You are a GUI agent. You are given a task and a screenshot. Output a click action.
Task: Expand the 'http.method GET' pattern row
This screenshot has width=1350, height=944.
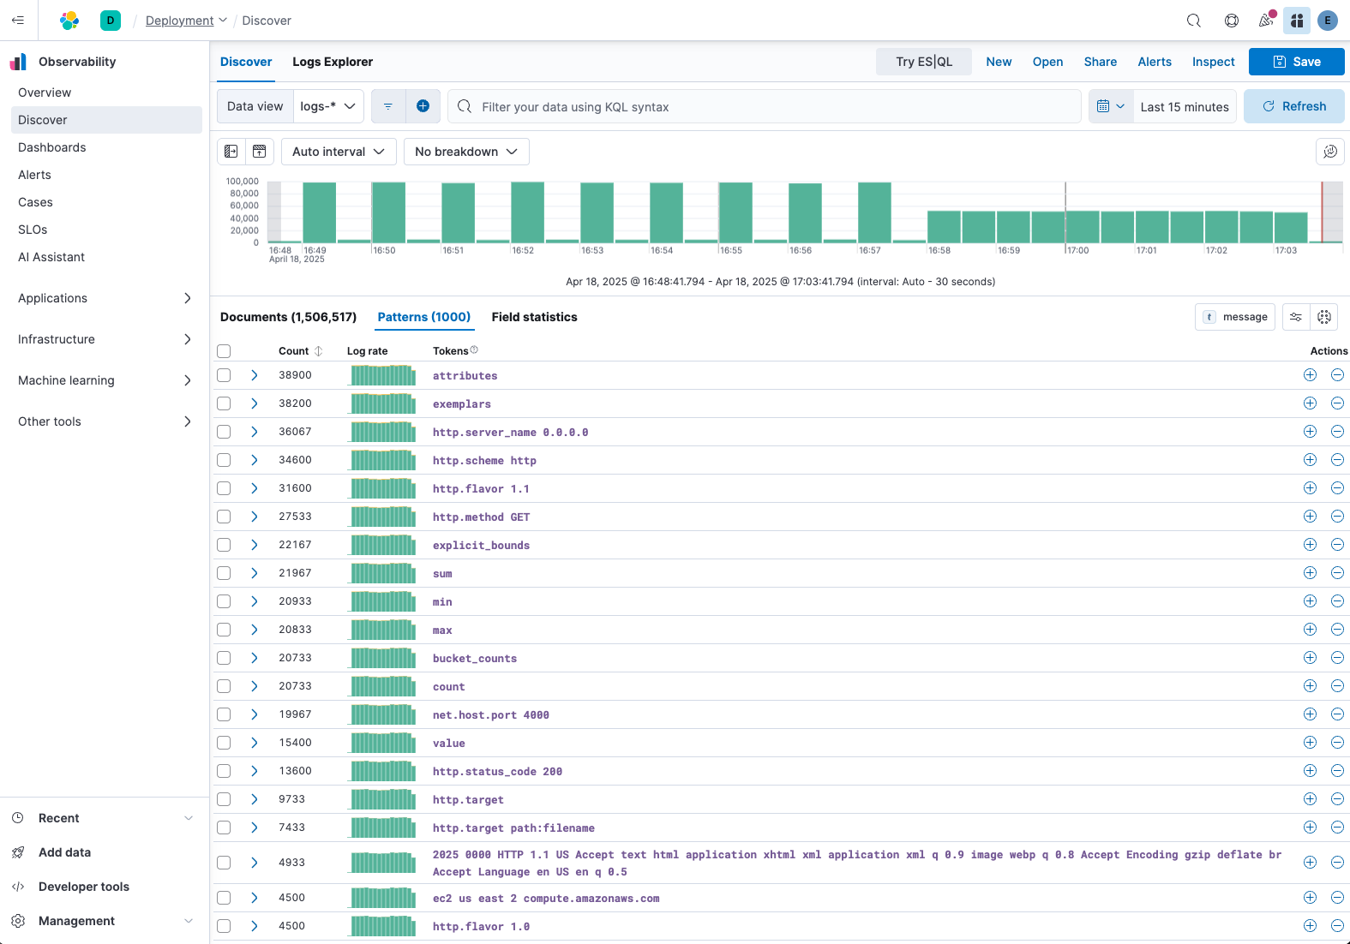255,517
